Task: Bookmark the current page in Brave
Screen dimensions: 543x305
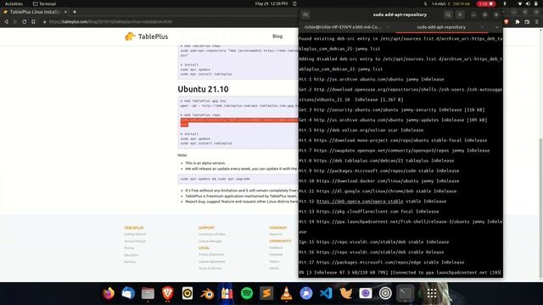Action: click(x=33, y=22)
